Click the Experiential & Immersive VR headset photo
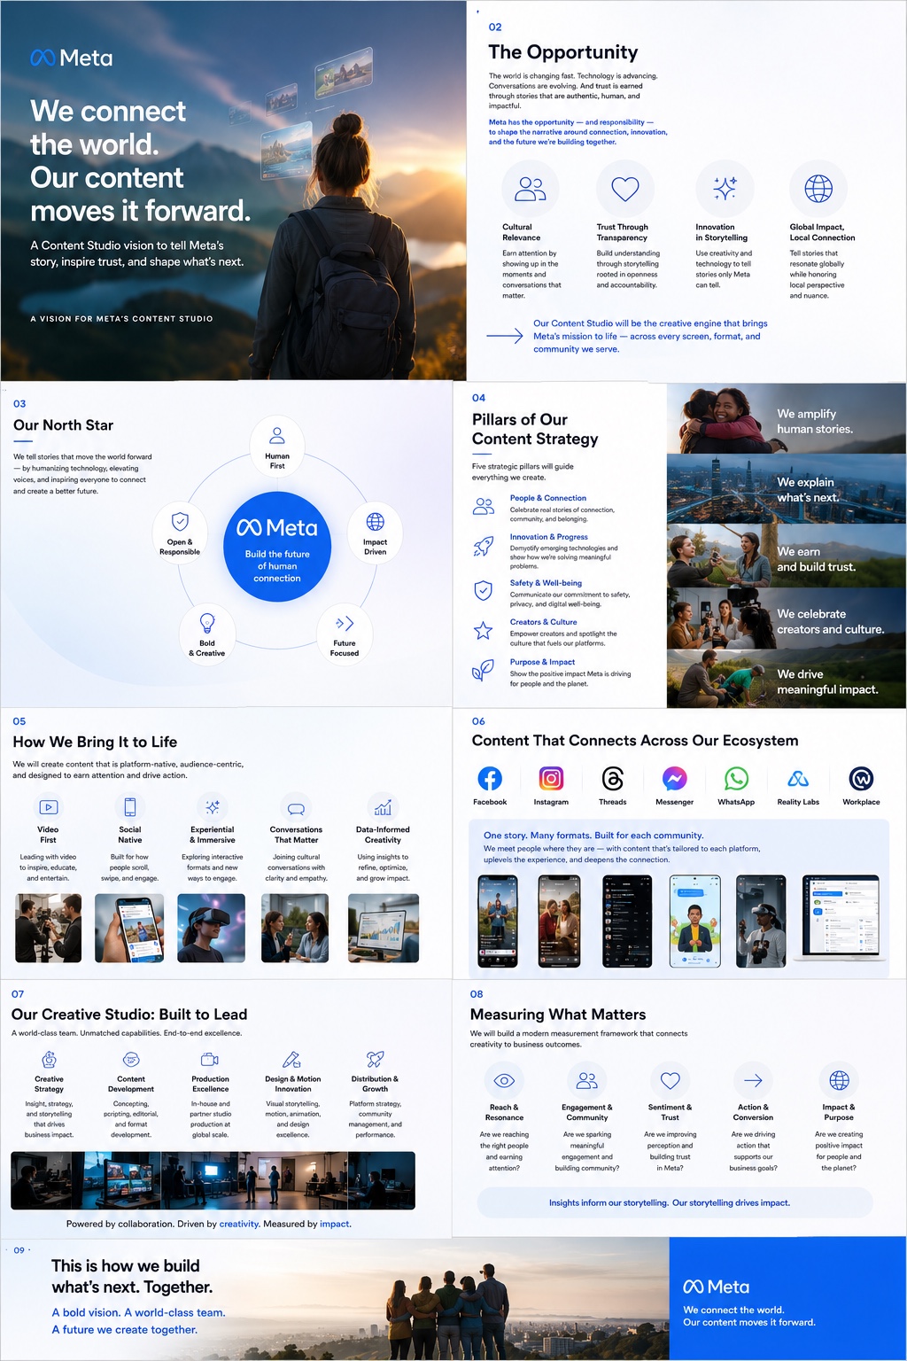The height and width of the screenshot is (1361, 907). pos(212,928)
